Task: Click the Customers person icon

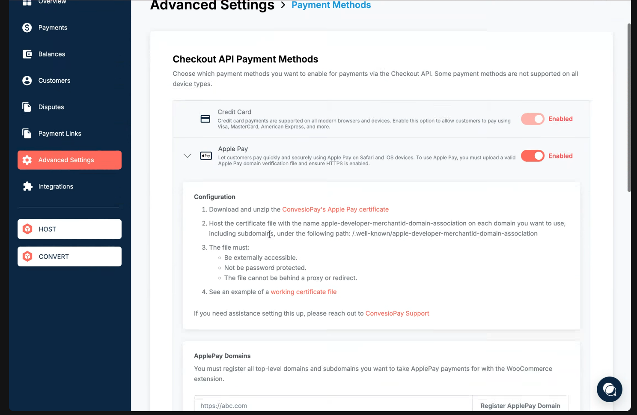Action: pos(27,81)
